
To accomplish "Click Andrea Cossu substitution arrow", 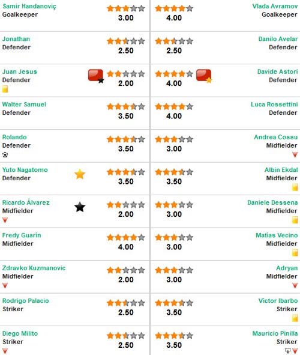I will [x=295, y=154].
